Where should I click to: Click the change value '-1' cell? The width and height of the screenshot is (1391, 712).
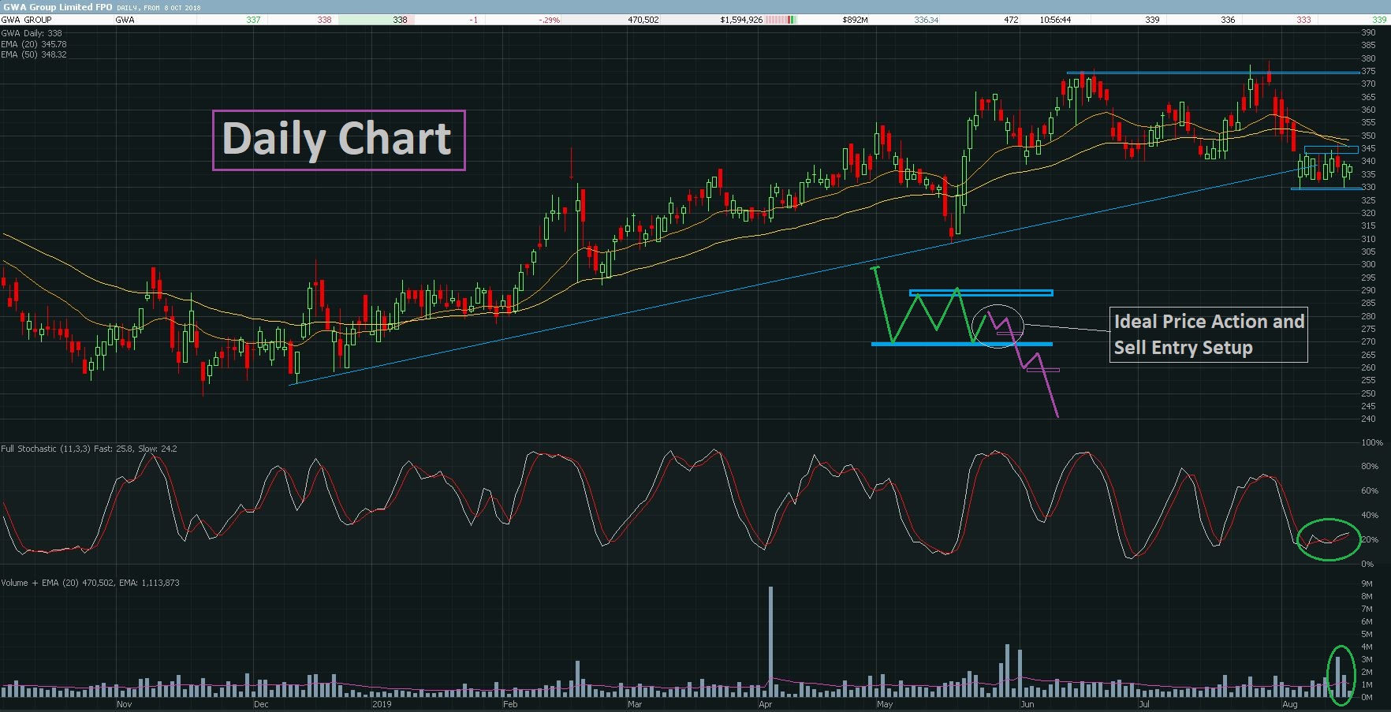pyautogui.click(x=473, y=20)
